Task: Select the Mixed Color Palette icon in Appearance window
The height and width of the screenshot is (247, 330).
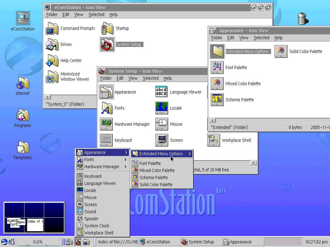Action: [217, 84]
